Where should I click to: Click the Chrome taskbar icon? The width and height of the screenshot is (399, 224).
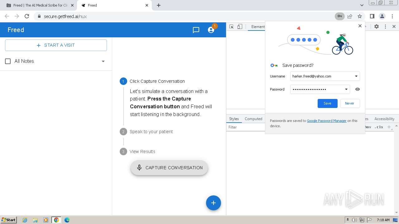(56, 220)
